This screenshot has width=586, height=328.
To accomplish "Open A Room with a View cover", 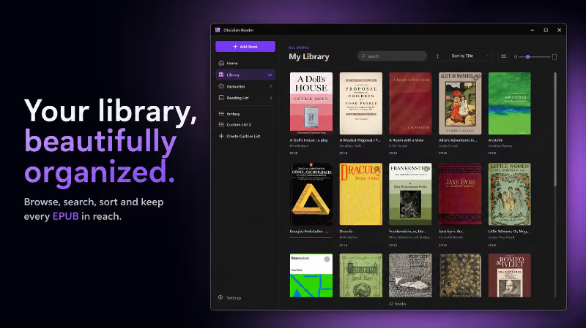I will click(x=410, y=103).
